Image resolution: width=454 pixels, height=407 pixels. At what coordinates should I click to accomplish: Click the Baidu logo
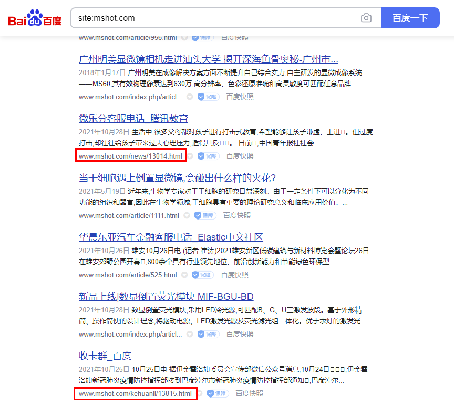coord(35,18)
